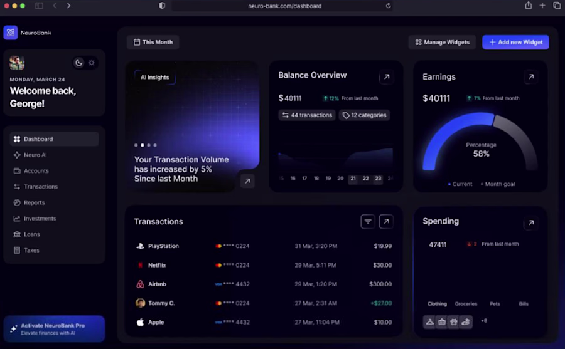Expand the plus 8 more spending categories
This screenshot has width=565, height=349.
pyautogui.click(x=484, y=321)
